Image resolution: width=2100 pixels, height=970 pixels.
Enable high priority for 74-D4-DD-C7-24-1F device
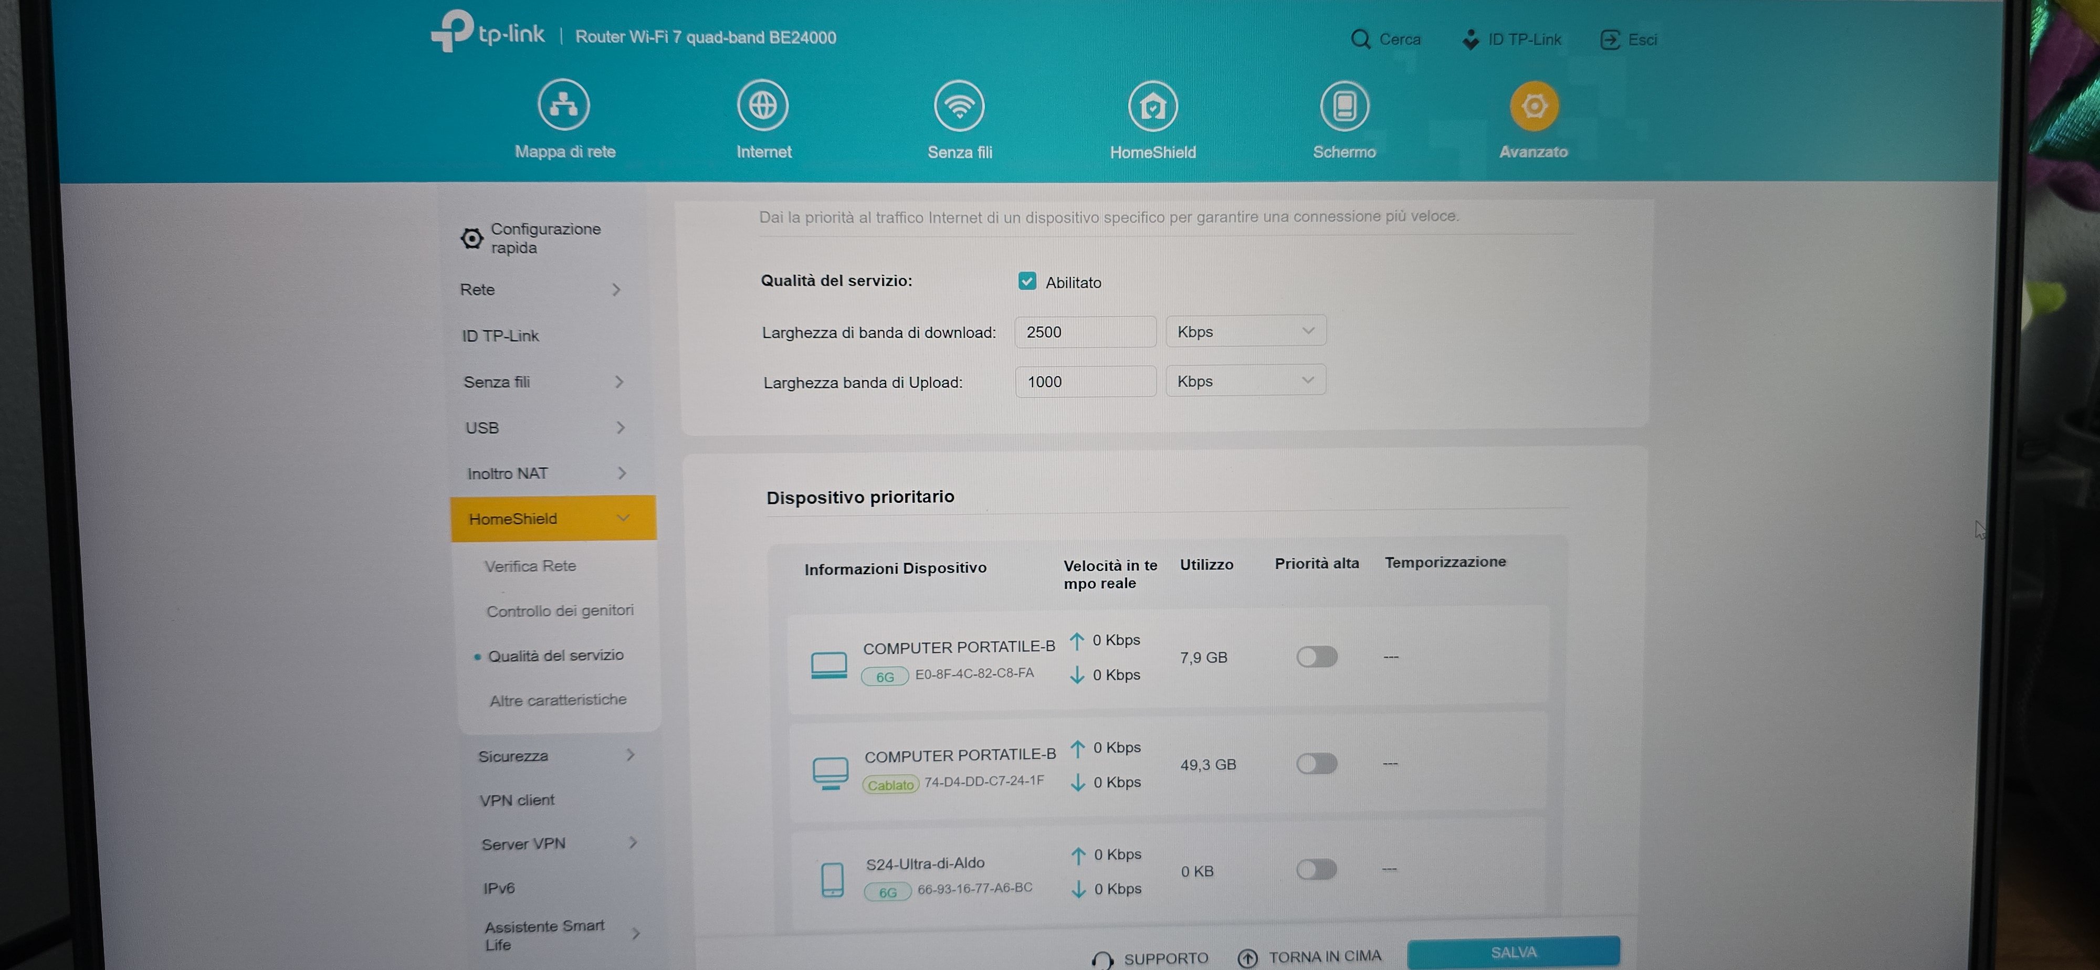tap(1317, 764)
